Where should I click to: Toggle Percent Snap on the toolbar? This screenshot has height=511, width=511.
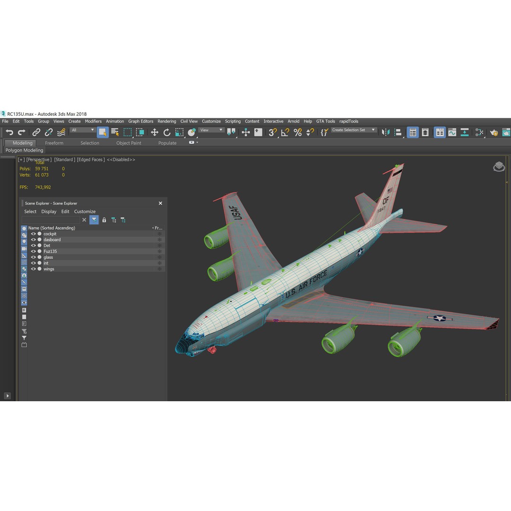click(x=298, y=132)
